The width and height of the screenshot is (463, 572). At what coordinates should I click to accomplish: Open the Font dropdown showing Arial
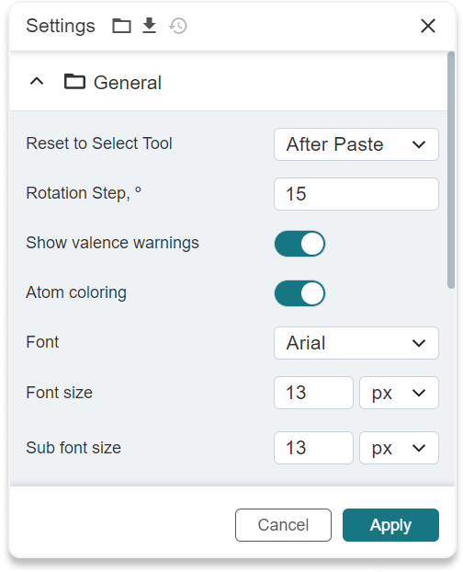click(x=356, y=343)
